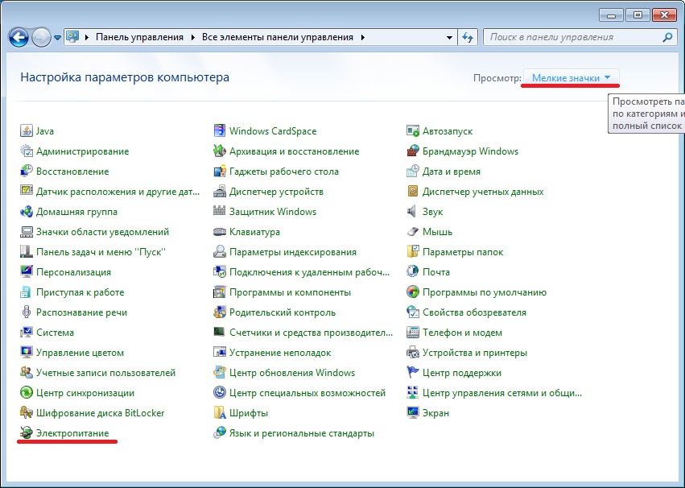Open recent pages arrow next to navigation buttons
This screenshot has width=685, height=488.
pyautogui.click(x=58, y=37)
